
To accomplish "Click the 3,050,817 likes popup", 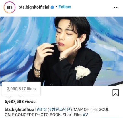I will click(x=21, y=89).
